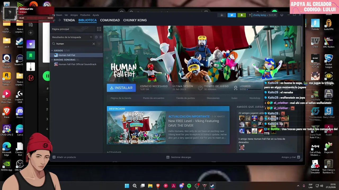Click the green pause button behind Steam
The width and height of the screenshot is (339, 190).
click(x=46, y=76)
